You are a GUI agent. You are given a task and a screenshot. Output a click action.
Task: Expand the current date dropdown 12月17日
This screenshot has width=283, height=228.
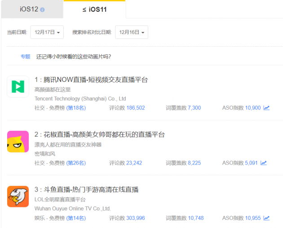pyautogui.click(x=47, y=32)
